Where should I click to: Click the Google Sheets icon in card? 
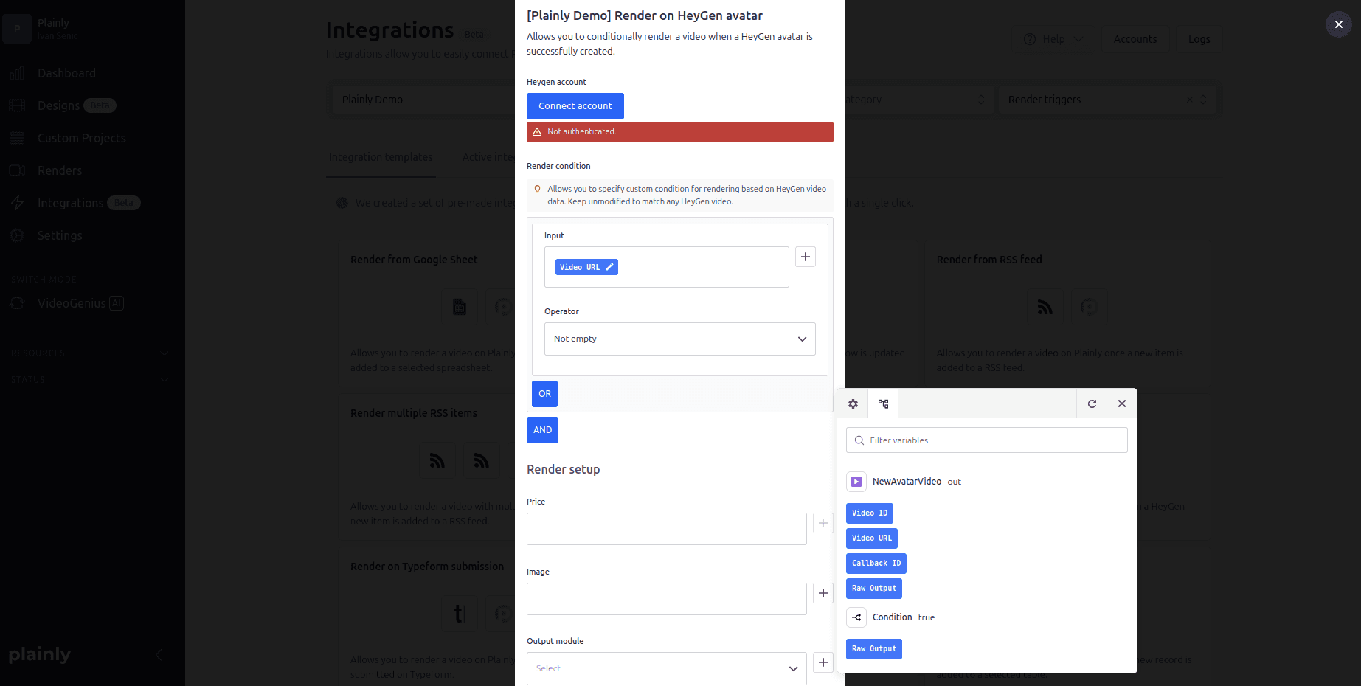click(460, 307)
